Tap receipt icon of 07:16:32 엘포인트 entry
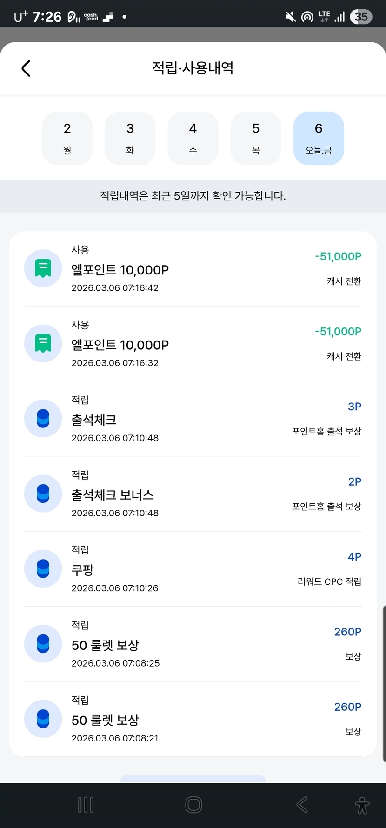This screenshot has height=828, width=386. click(x=43, y=344)
